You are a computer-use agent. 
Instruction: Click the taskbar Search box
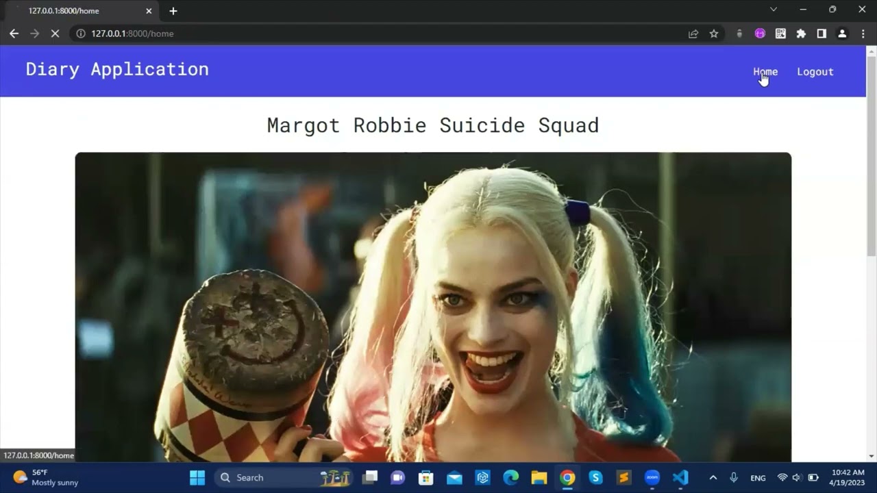click(x=284, y=477)
